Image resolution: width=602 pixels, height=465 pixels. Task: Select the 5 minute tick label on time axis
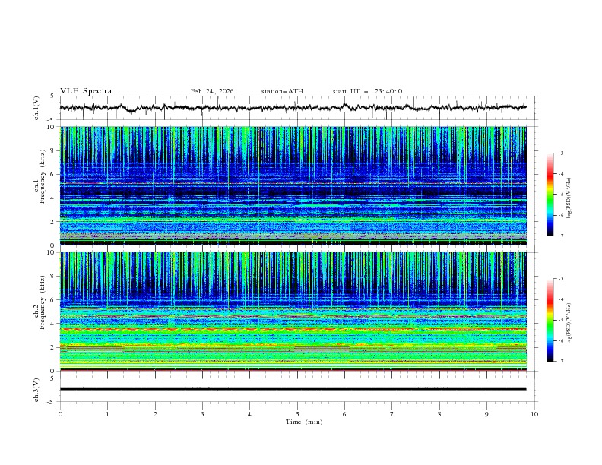click(x=297, y=414)
